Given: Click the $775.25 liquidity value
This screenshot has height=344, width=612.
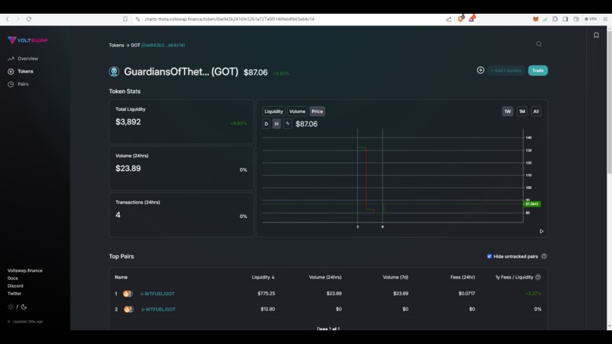Looking at the screenshot, I should pos(267,294).
